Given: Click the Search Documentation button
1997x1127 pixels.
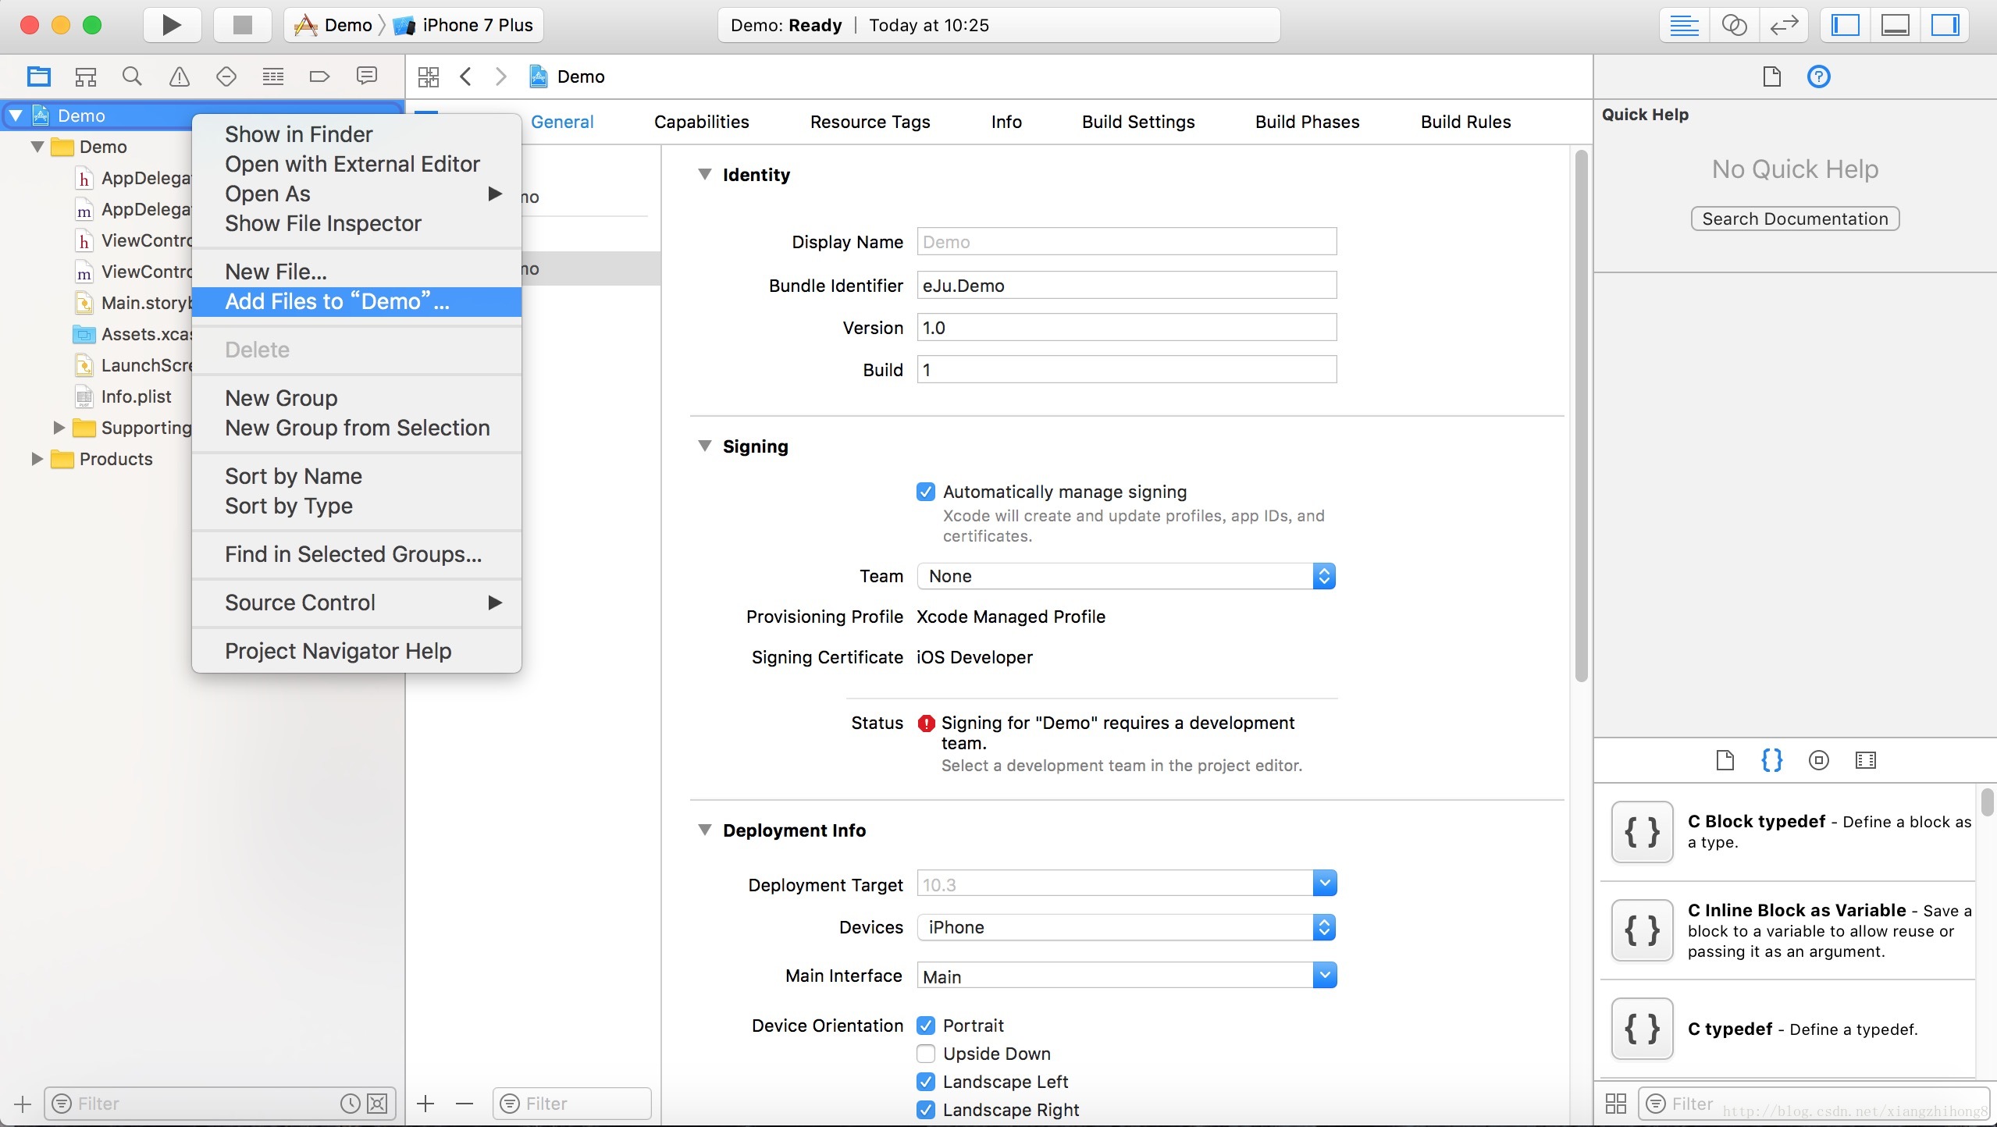Looking at the screenshot, I should pyautogui.click(x=1795, y=219).
